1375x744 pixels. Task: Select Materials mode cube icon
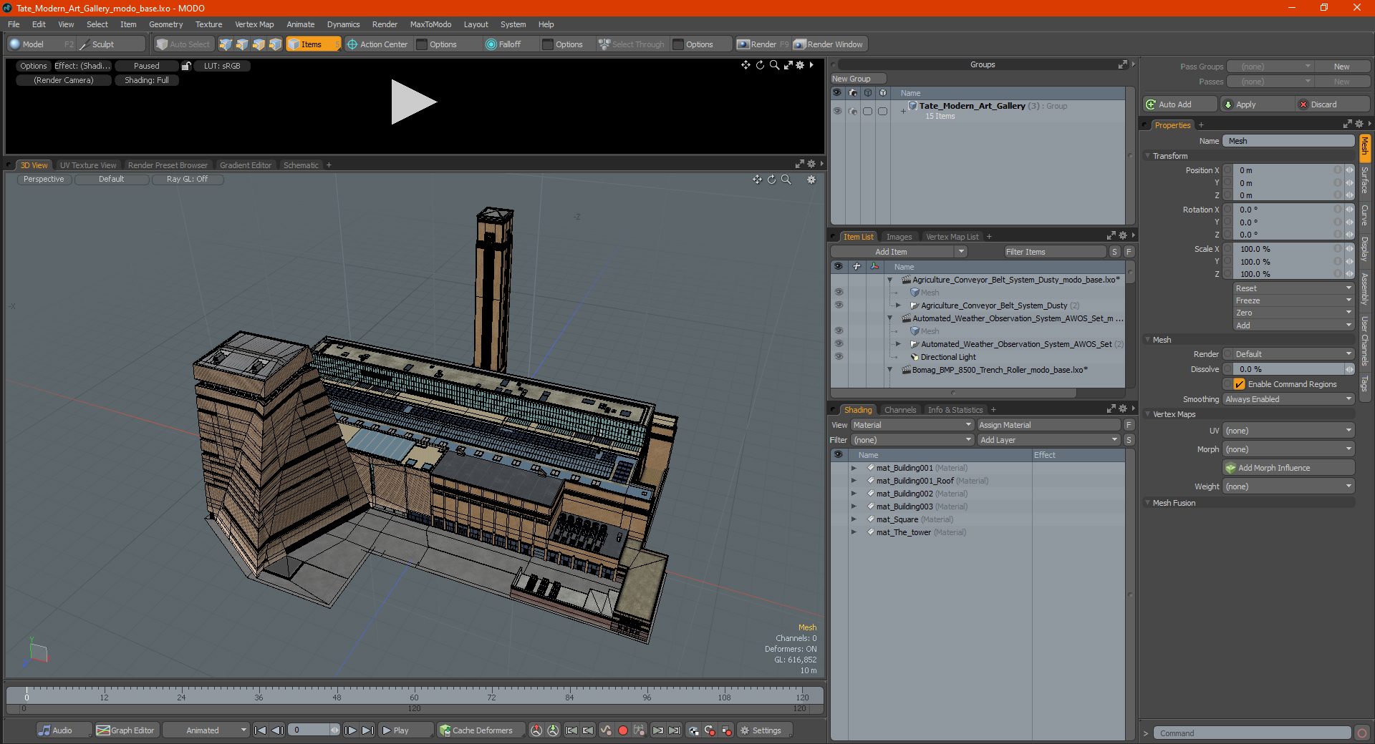tap(275, 44)
